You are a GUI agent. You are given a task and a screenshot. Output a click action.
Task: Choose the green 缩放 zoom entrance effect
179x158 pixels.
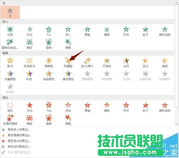[x=29, y=44]
